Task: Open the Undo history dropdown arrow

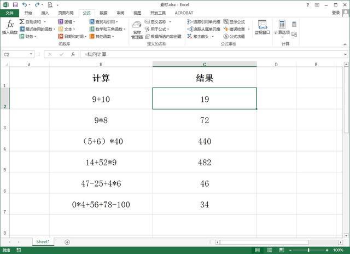Action: [29, 5]
